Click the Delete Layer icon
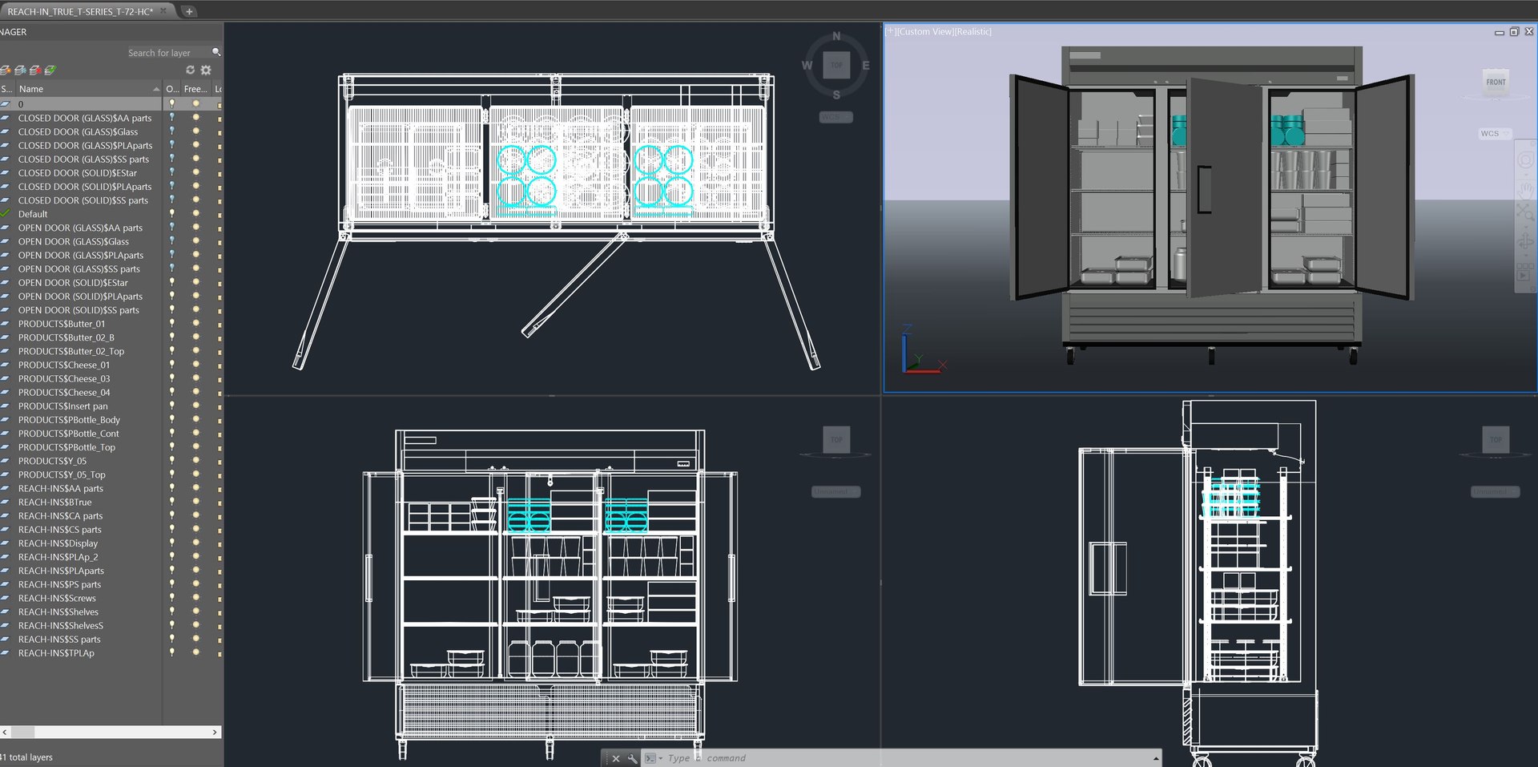 click(x=35, y=71)
